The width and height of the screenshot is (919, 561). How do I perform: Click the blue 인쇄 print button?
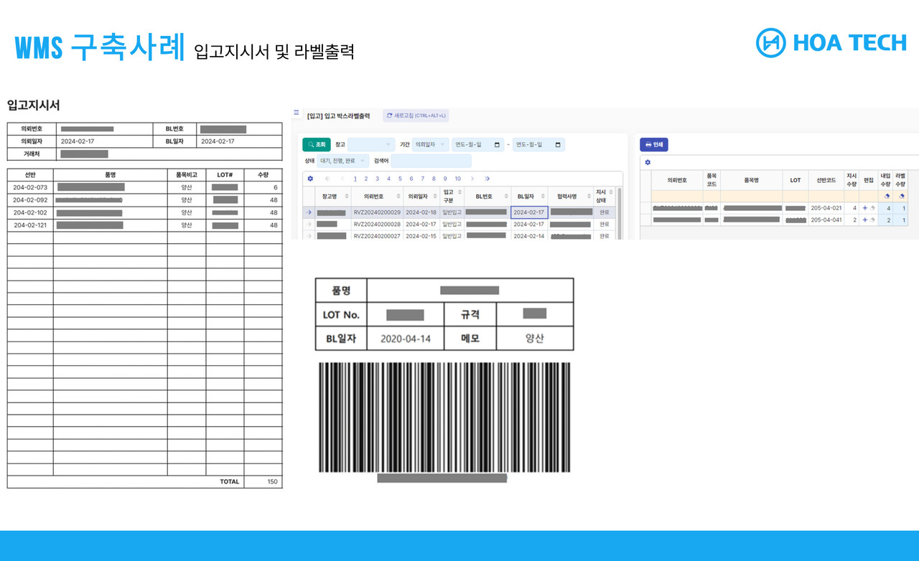pos(654,144)
